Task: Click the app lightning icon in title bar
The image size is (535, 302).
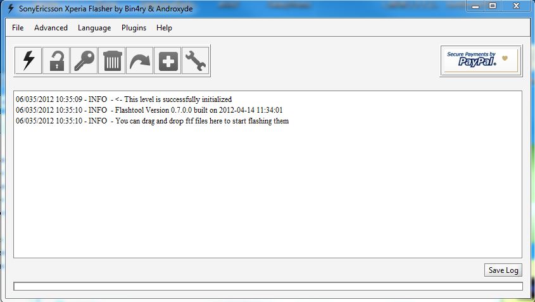Action: coord(10,9)
